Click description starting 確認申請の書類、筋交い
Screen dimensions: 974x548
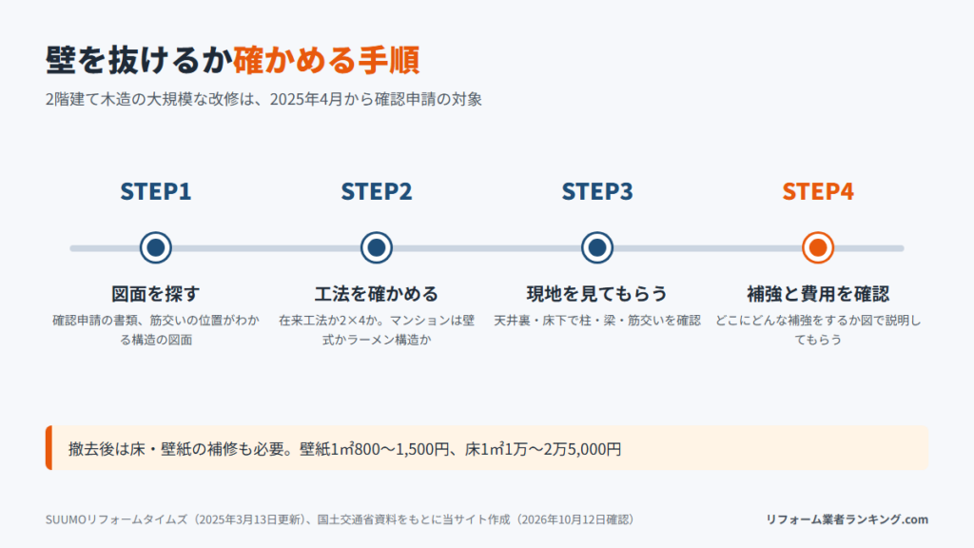155,330
